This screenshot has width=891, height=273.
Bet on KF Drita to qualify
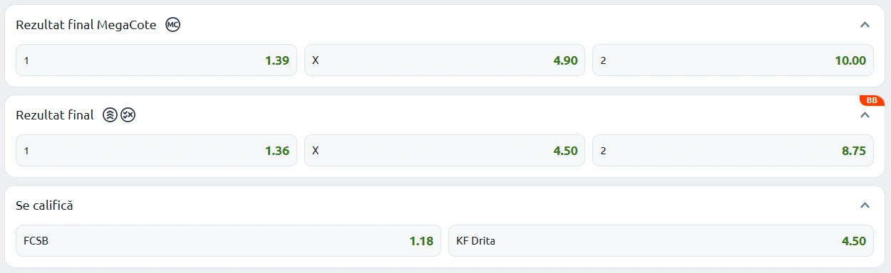pos(661,241)
